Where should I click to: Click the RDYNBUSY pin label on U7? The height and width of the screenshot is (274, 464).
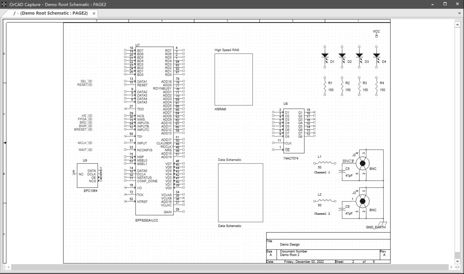point(162,88)
